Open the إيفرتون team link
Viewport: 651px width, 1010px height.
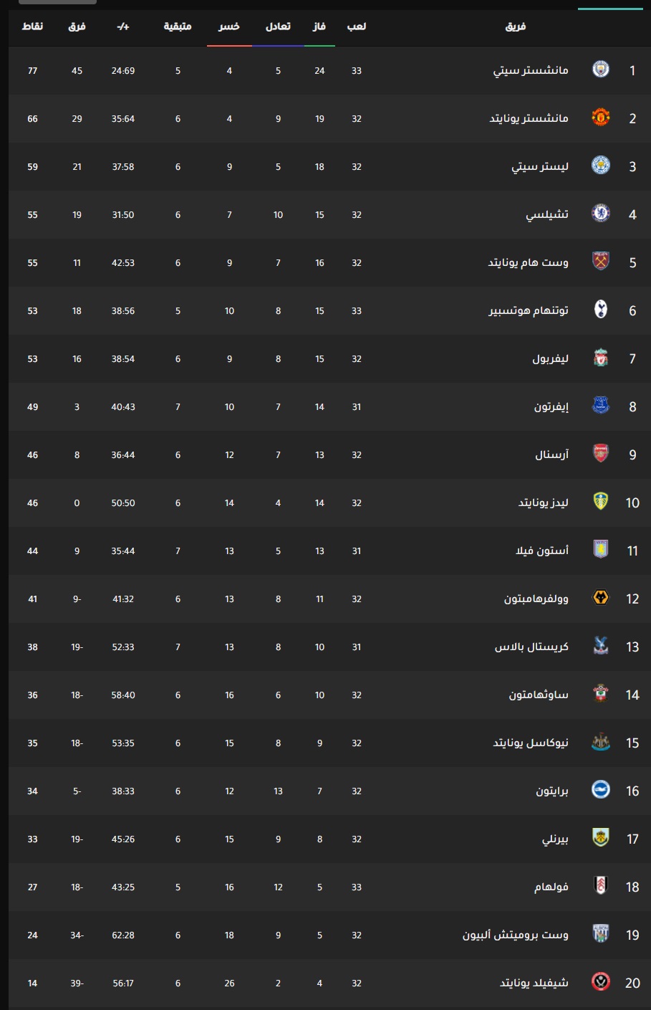pyautogui.click(x=551, y=406)
